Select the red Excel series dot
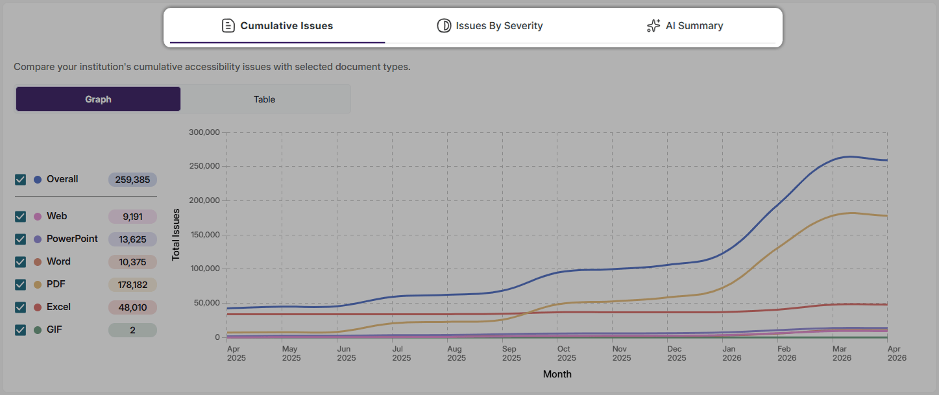The height and width of the screenshot is (395, 939). pyautogui.click(x=38, y=307)
